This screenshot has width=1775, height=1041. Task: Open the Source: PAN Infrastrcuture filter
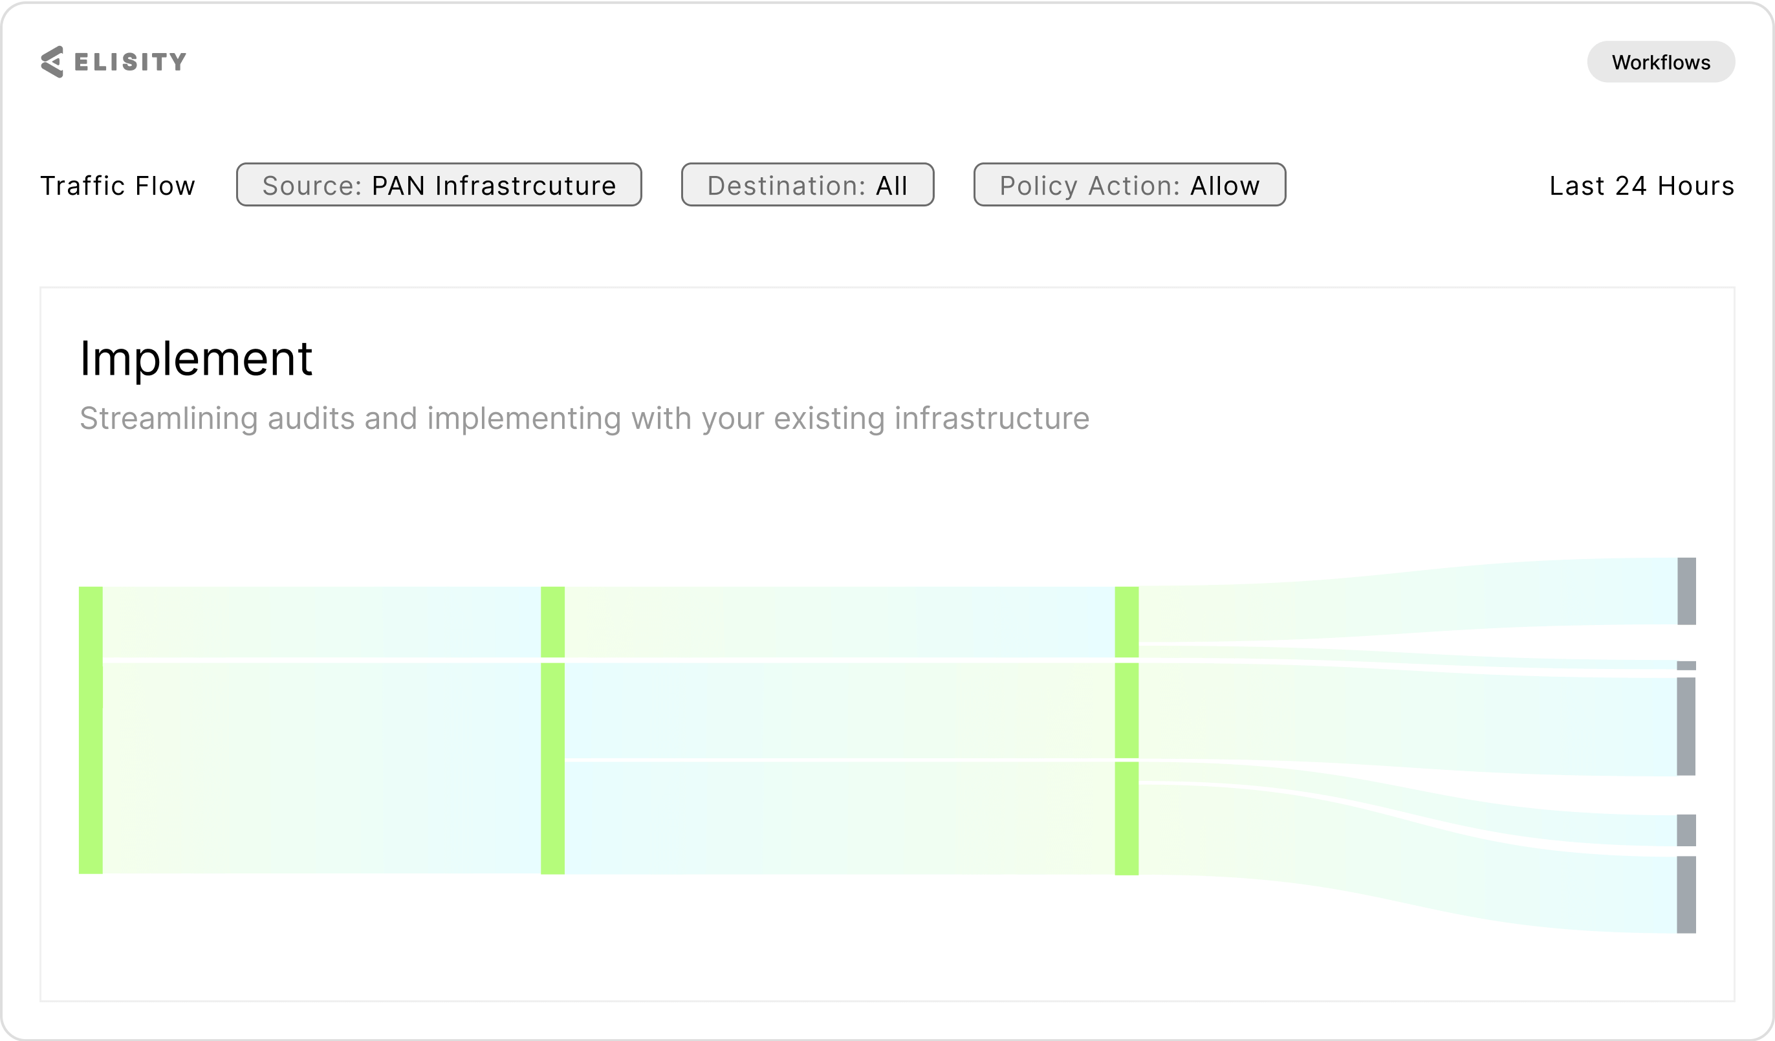point(438,184)
